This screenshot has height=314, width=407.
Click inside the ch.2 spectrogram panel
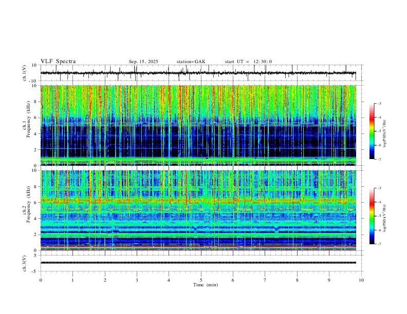pyautogui.click(x=198, y=210)
